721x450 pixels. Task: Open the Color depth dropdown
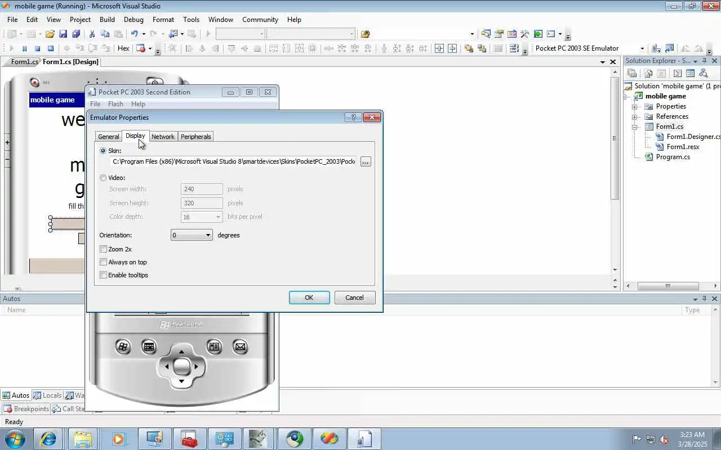coord(202,217)
